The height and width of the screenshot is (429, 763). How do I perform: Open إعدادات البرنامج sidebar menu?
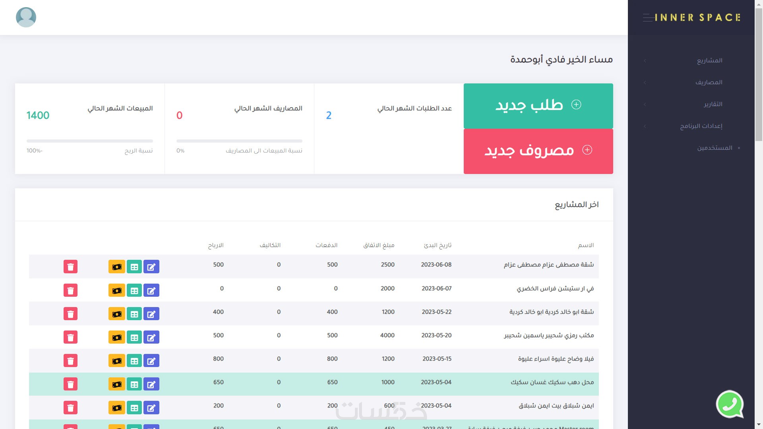point(701,126)
